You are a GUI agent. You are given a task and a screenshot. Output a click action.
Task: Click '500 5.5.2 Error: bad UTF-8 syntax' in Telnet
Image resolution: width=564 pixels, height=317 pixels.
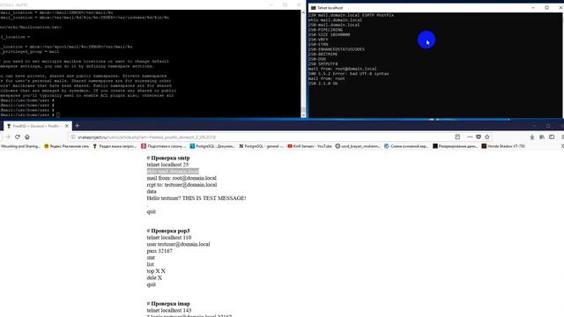point(349,74)
